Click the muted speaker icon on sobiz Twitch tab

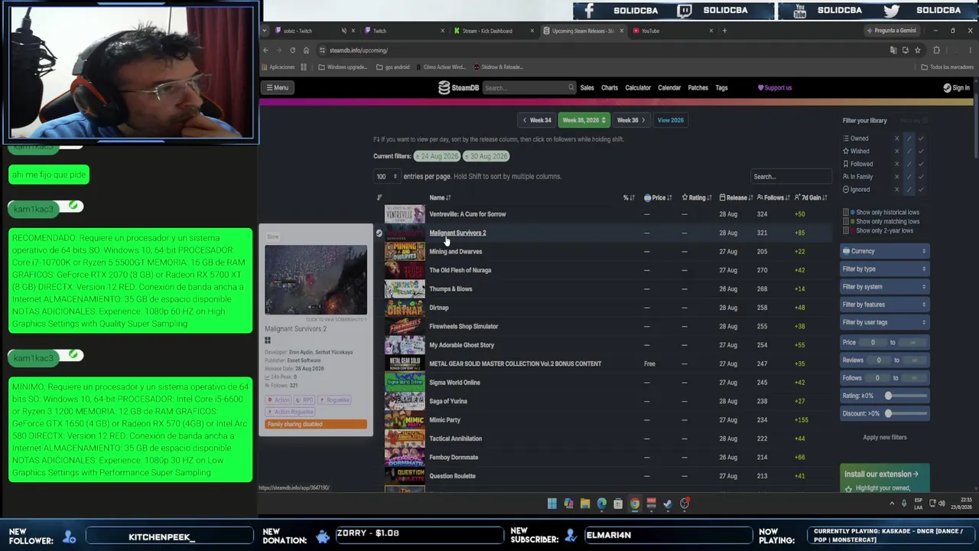click(344, 31)
